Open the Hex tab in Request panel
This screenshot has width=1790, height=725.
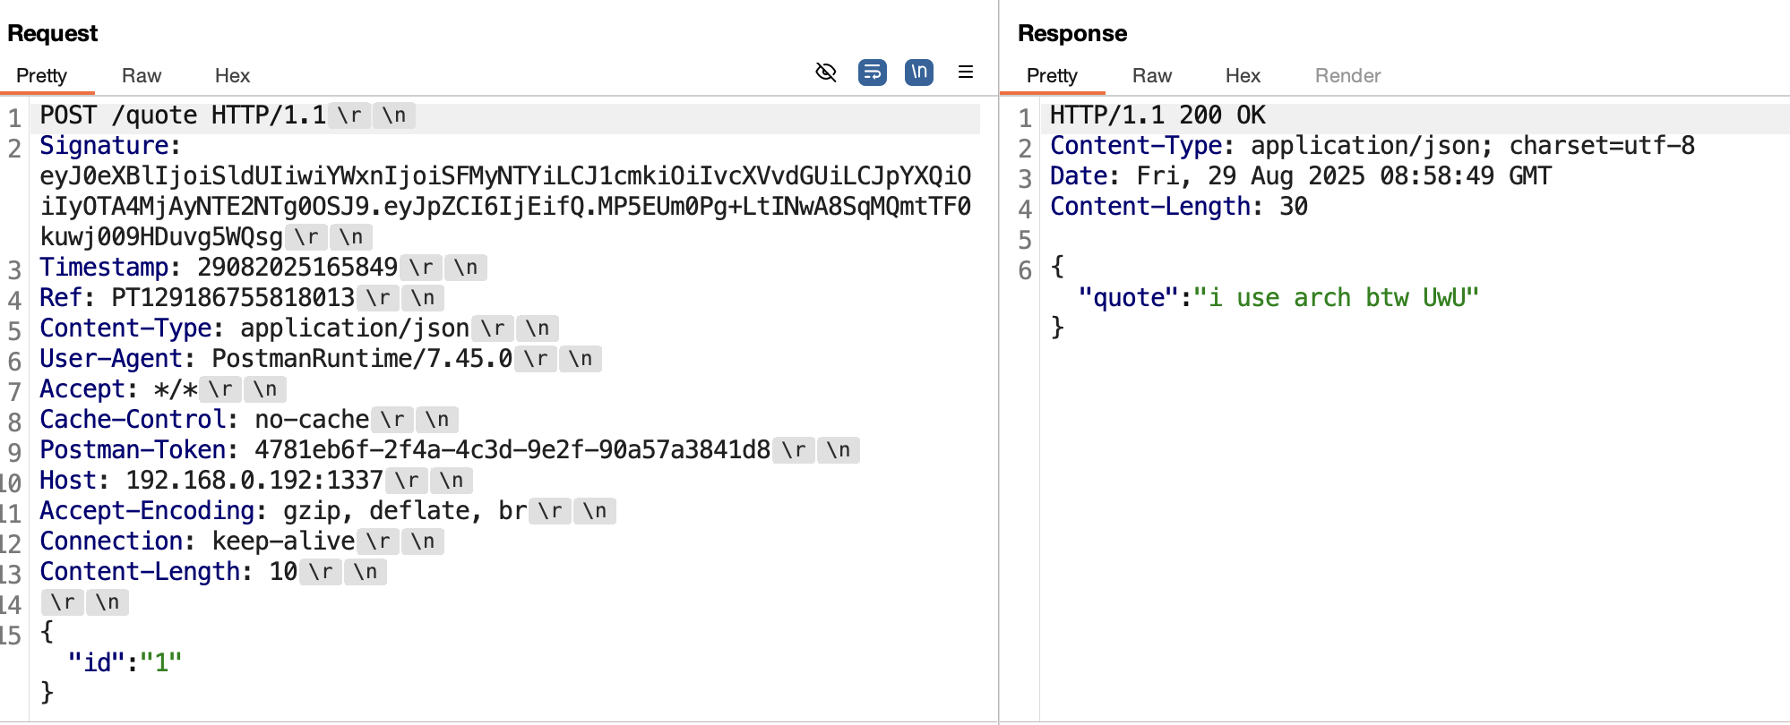(x=232, y=76)
